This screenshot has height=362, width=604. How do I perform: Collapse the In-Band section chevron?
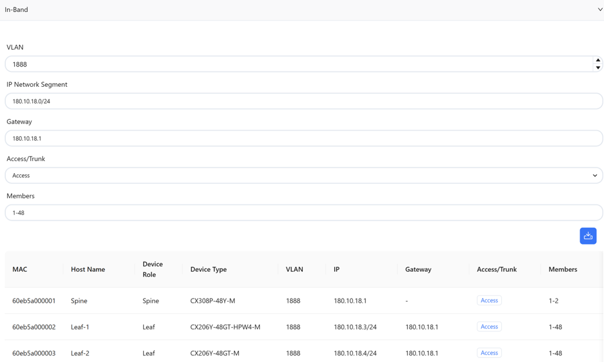pyautogui.click(x=600, y=10)
